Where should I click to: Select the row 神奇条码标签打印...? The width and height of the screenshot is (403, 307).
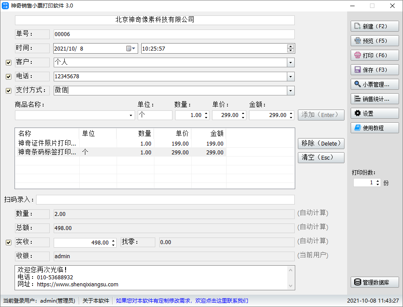(122, 152)
